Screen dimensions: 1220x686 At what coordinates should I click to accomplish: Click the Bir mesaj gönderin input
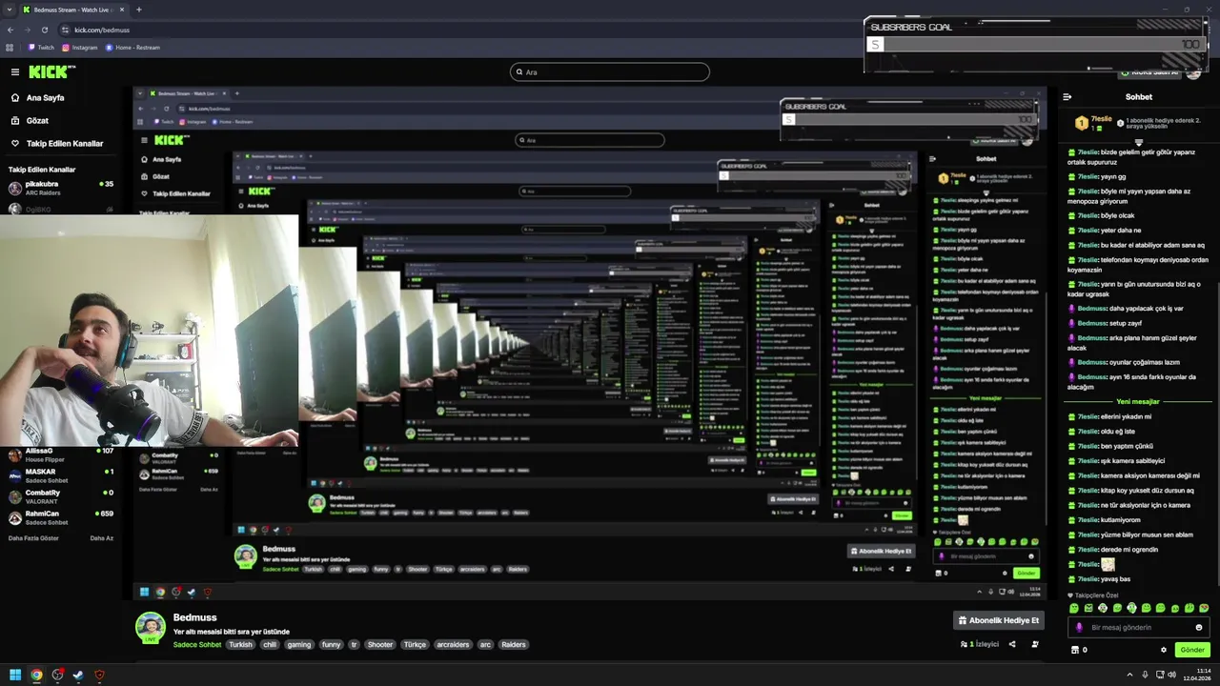point(1139,627)
